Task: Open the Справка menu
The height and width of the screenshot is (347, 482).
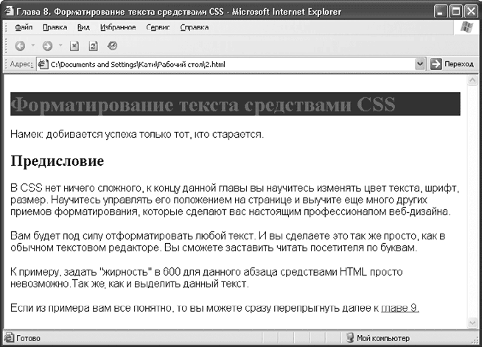Action: point(194,27)
